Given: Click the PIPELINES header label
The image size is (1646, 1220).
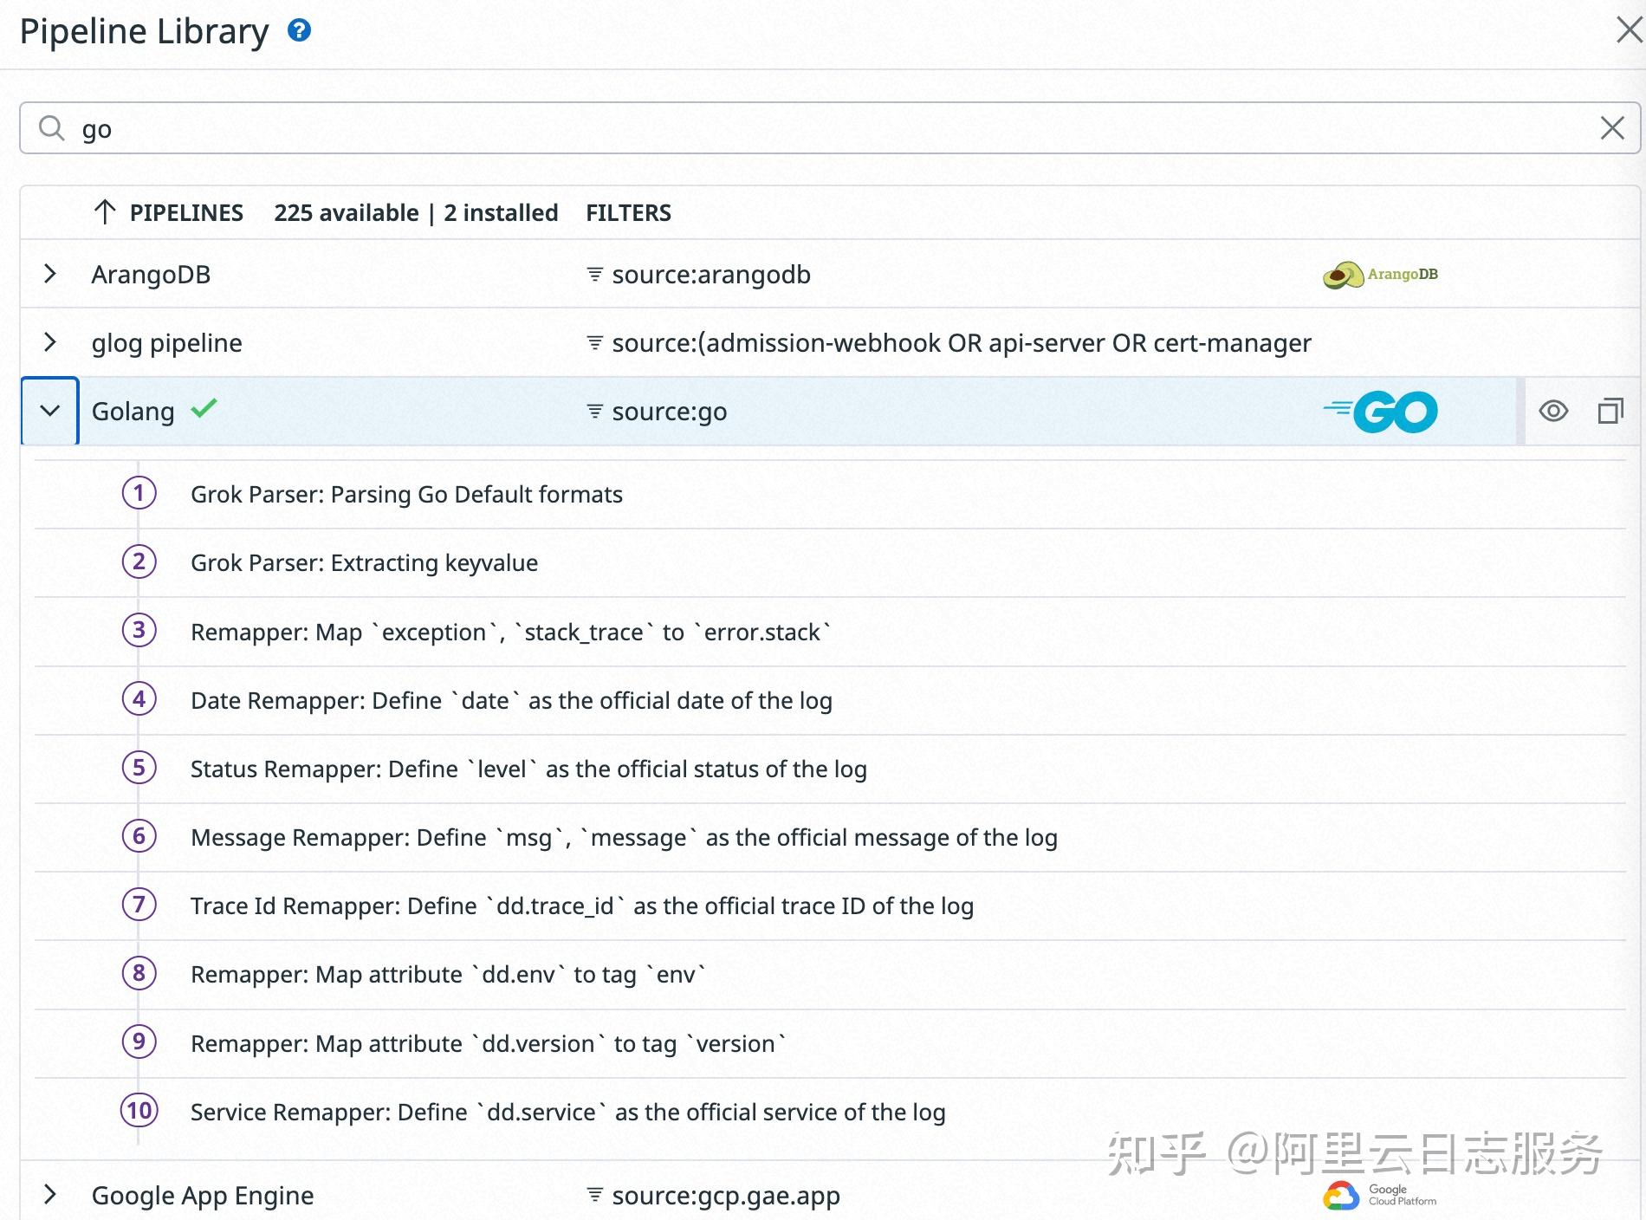Looking at the screenshot, I should 186,212.
